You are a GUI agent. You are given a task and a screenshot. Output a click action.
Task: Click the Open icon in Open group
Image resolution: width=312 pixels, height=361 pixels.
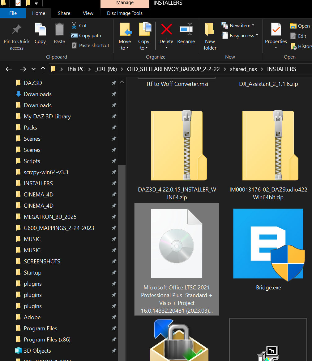click(293, 26)
